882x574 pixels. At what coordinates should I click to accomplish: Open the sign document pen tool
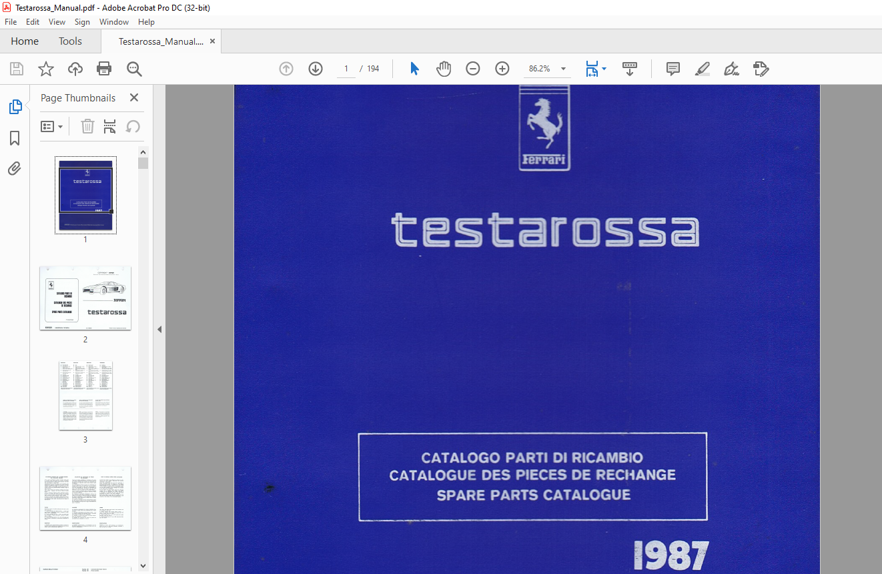coord(732,69)
